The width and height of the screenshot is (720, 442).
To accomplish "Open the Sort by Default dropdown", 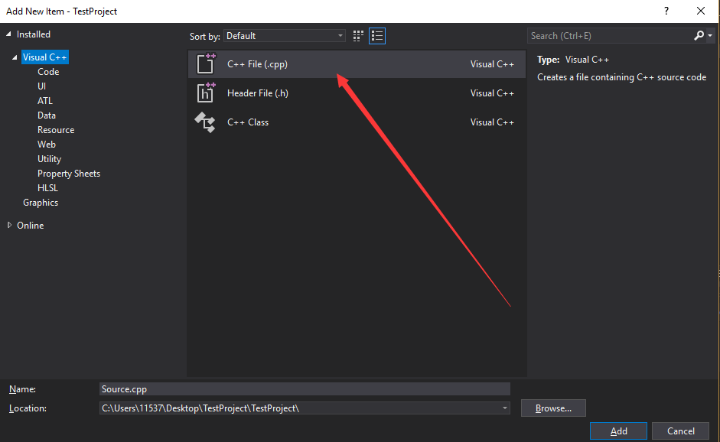I will pyautogui.click(x=285, y=36).
